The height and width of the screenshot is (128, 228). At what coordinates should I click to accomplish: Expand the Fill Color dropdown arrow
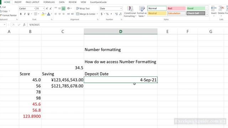46,14
